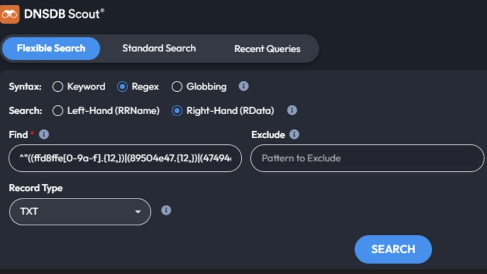The image size is (487, 274).
Task: Select the Keyword syntax radio button
Action: click(58, 87)
